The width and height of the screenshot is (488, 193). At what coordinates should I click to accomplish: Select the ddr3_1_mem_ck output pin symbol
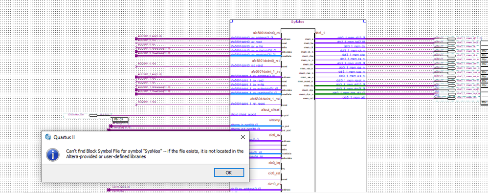coord(451,47)
